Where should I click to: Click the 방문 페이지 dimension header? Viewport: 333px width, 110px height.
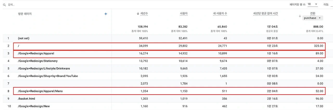pyautogui.click(x=25, y=14)
